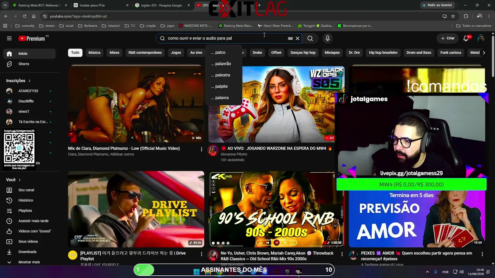Open Seu canal in the sidebar

pos(30,190)
